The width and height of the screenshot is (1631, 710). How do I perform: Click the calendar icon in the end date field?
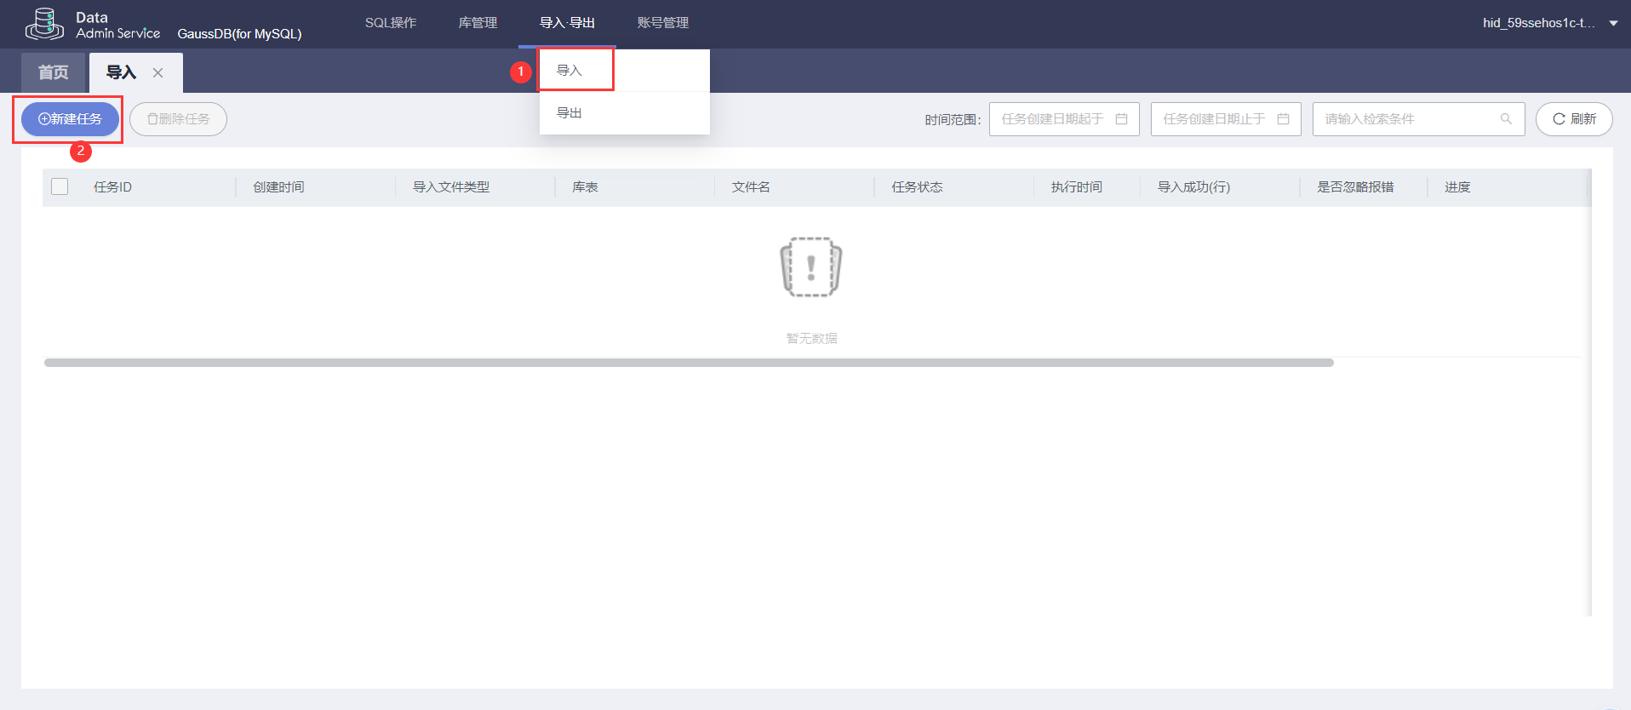pyautogui.click(x=1283, y=119)
